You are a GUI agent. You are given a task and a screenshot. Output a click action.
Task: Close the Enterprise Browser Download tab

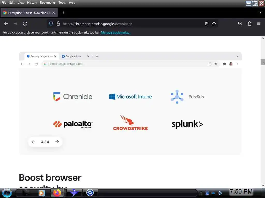click(x=53, y=13)
